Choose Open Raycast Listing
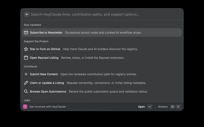The height and width of the screenshot is (127, 204). point(44,58)
